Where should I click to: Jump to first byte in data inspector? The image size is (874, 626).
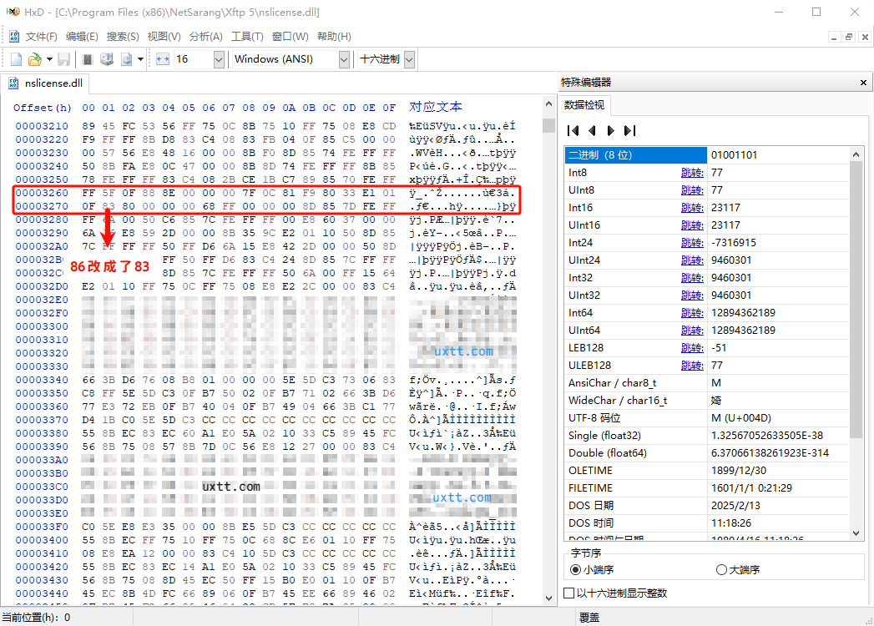pyautogui.click(x=573, y=130)
